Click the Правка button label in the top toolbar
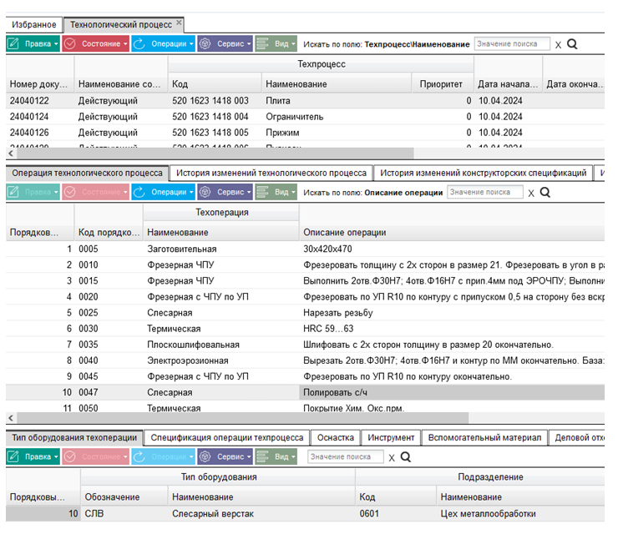The image size is (618, 539). pyautogui.click(x=38, y=43)
